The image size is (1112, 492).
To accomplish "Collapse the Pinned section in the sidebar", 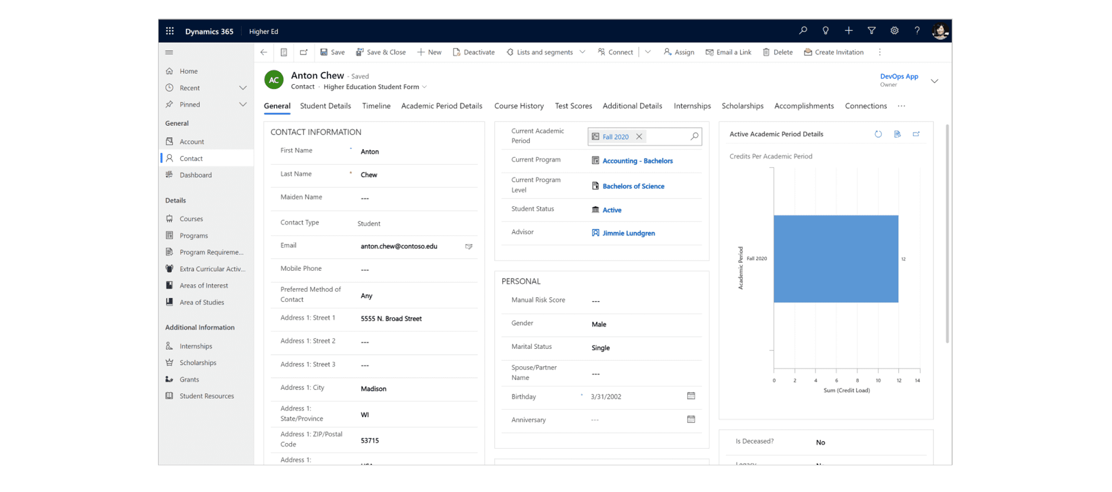I will 243,104.
